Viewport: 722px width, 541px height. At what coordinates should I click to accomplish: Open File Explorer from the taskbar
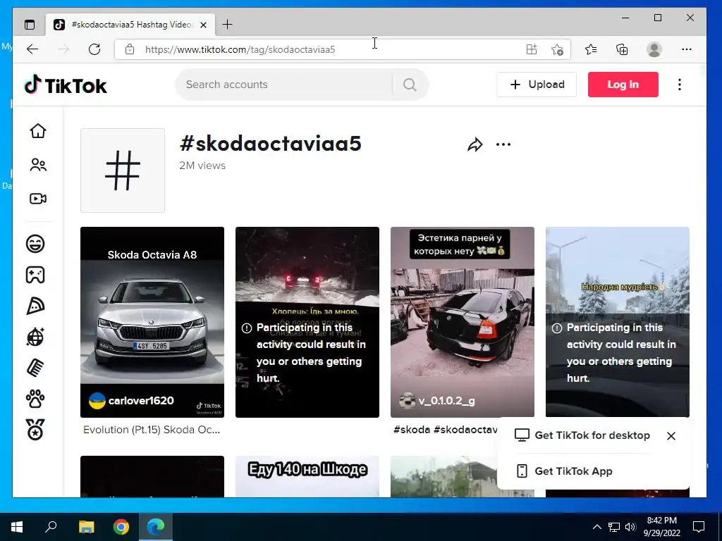[x=86, y=527]
